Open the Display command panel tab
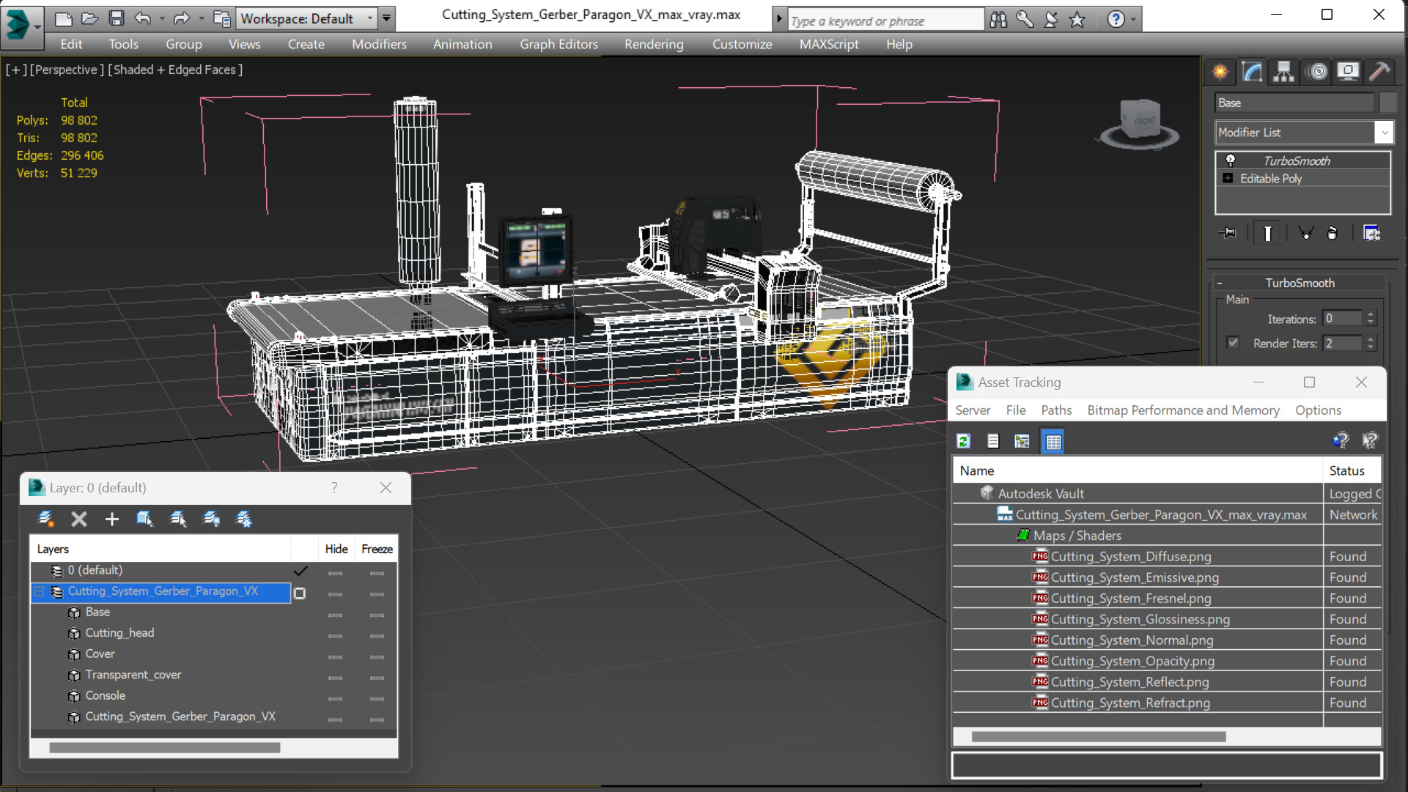The image size is (1408, 792). [1348, 71]
